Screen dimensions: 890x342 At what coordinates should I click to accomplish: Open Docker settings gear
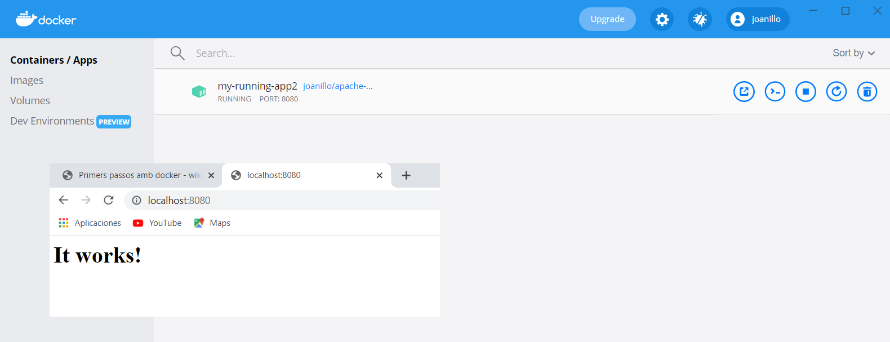point(662,19)
